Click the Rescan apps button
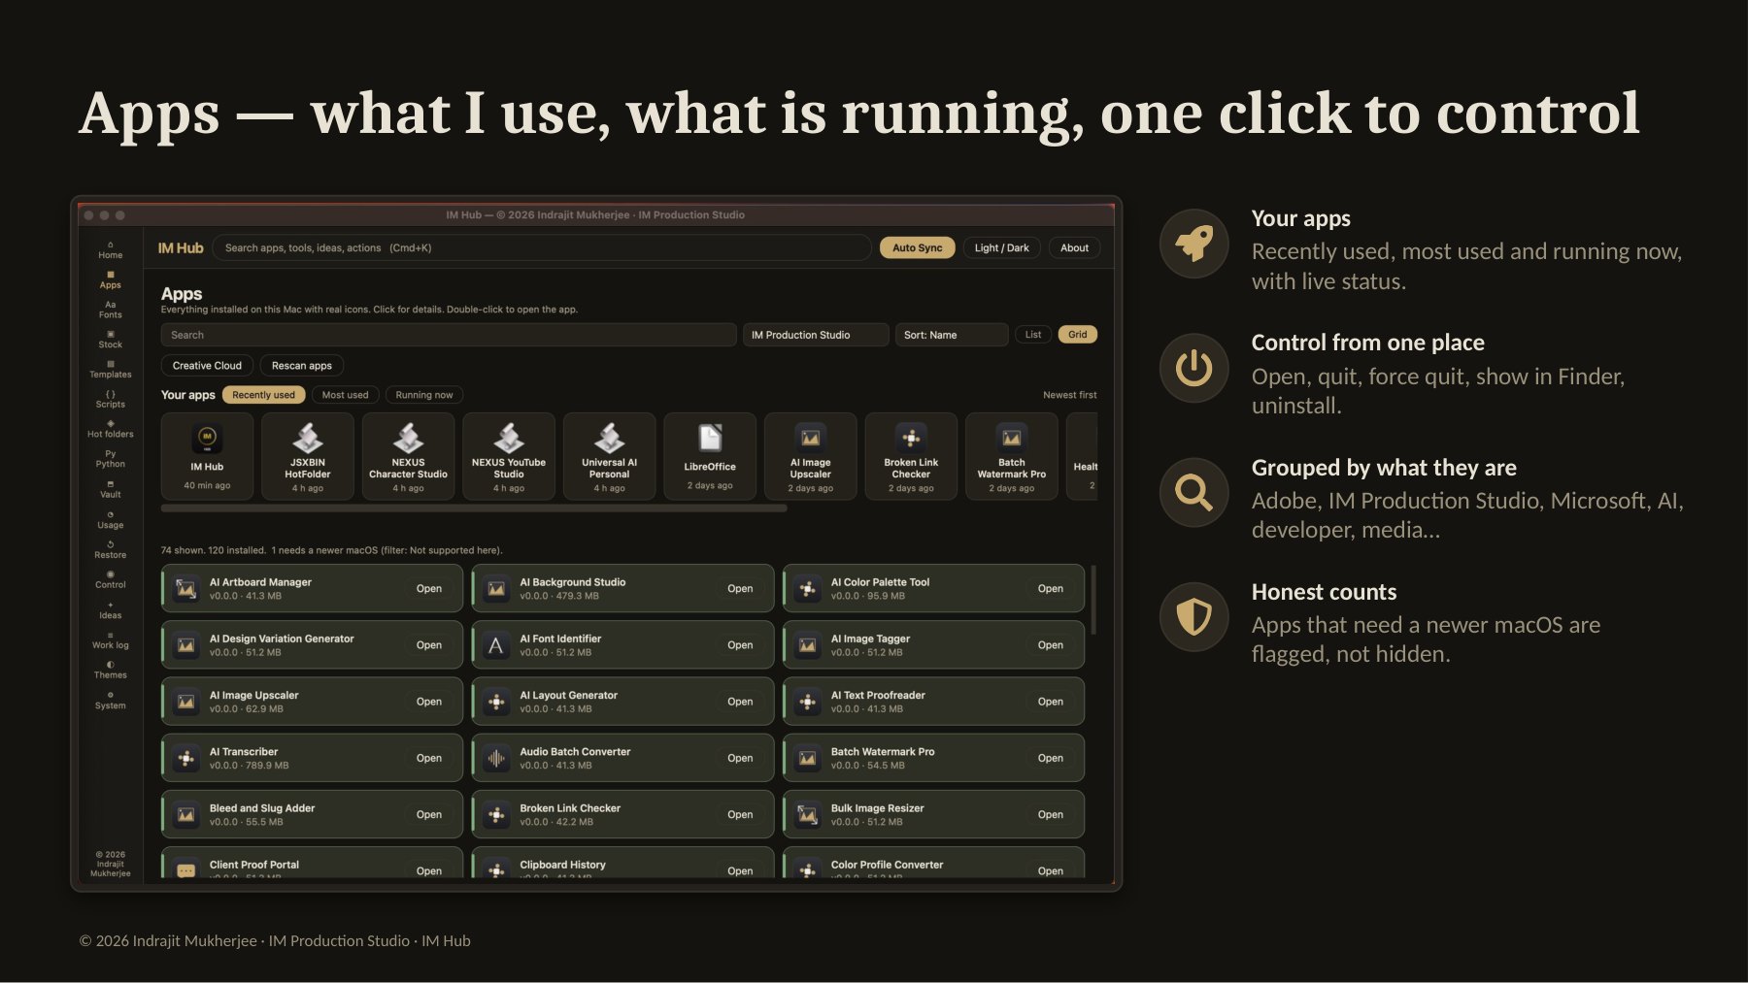1748x983 pixels. click(x=302, y=366)
